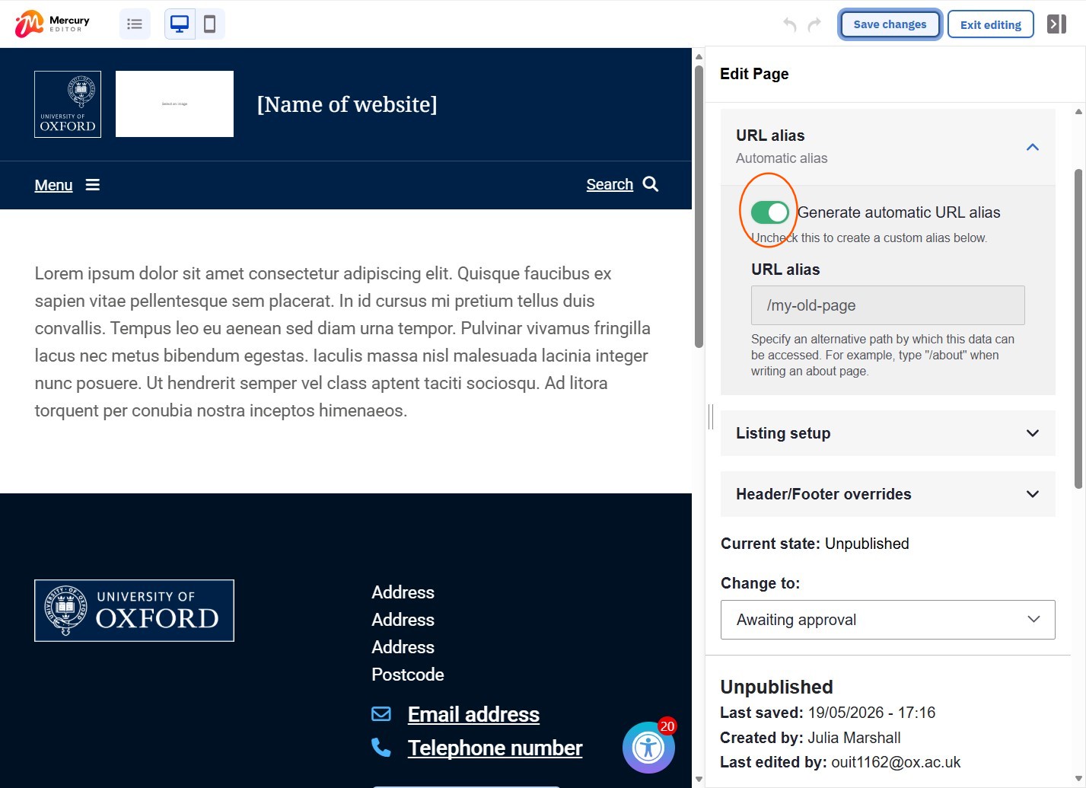Screen dimensions: 1086x788
Task: Click the Generate automatic URL alias label
Action: coord(899,212)
